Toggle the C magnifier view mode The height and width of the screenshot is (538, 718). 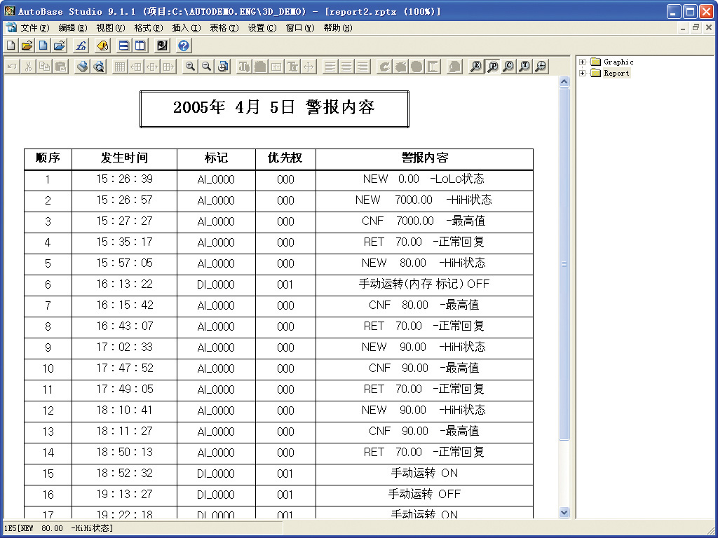coord(508,67)
